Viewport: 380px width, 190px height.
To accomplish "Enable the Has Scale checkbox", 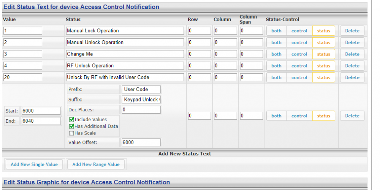I will (x=71, y=133).
